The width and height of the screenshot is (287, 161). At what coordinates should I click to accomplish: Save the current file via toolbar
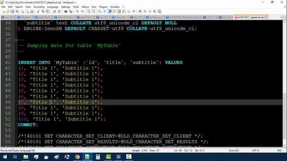pyautogui.click(x=12, y=11)
